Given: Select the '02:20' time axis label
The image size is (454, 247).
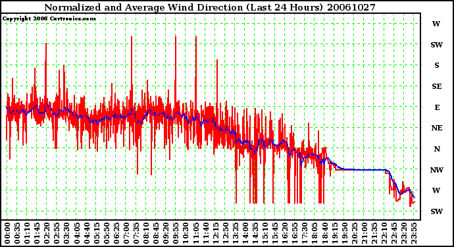Looking at the screenshot, I should (x=47, y=233).
